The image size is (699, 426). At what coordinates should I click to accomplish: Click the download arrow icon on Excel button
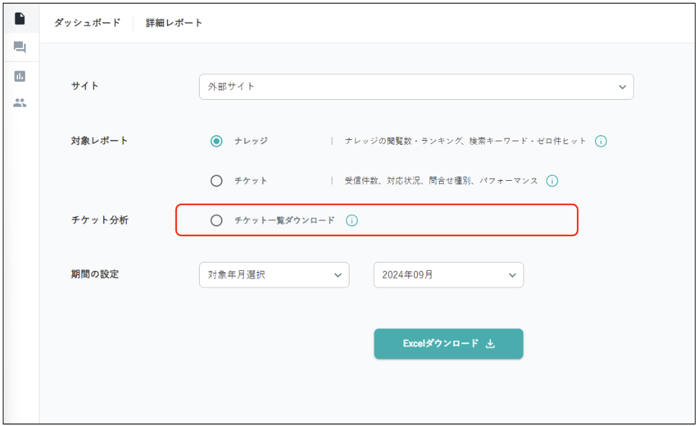tap(490, 344)
